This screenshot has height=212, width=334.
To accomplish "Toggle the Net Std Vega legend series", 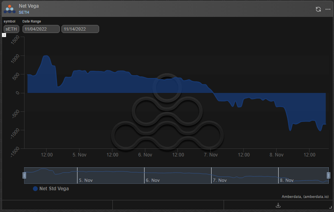I will [x=51, y=189].
